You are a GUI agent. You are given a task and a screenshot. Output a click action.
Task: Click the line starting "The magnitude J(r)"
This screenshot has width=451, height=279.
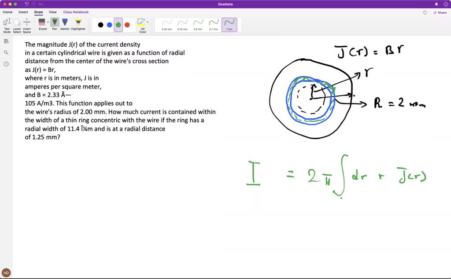click(82, 44)
